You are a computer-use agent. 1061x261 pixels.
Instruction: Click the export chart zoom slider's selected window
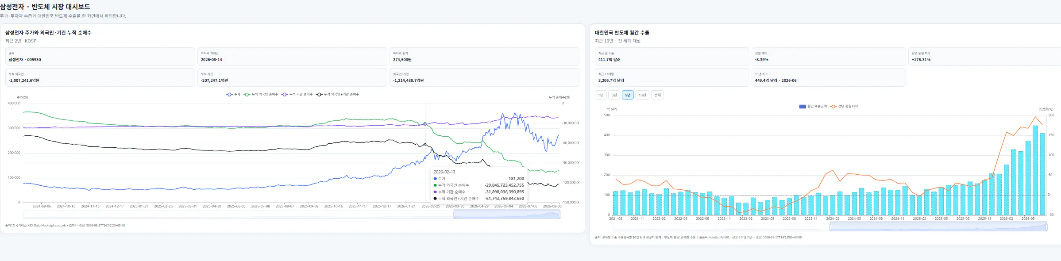pos(938,227)
